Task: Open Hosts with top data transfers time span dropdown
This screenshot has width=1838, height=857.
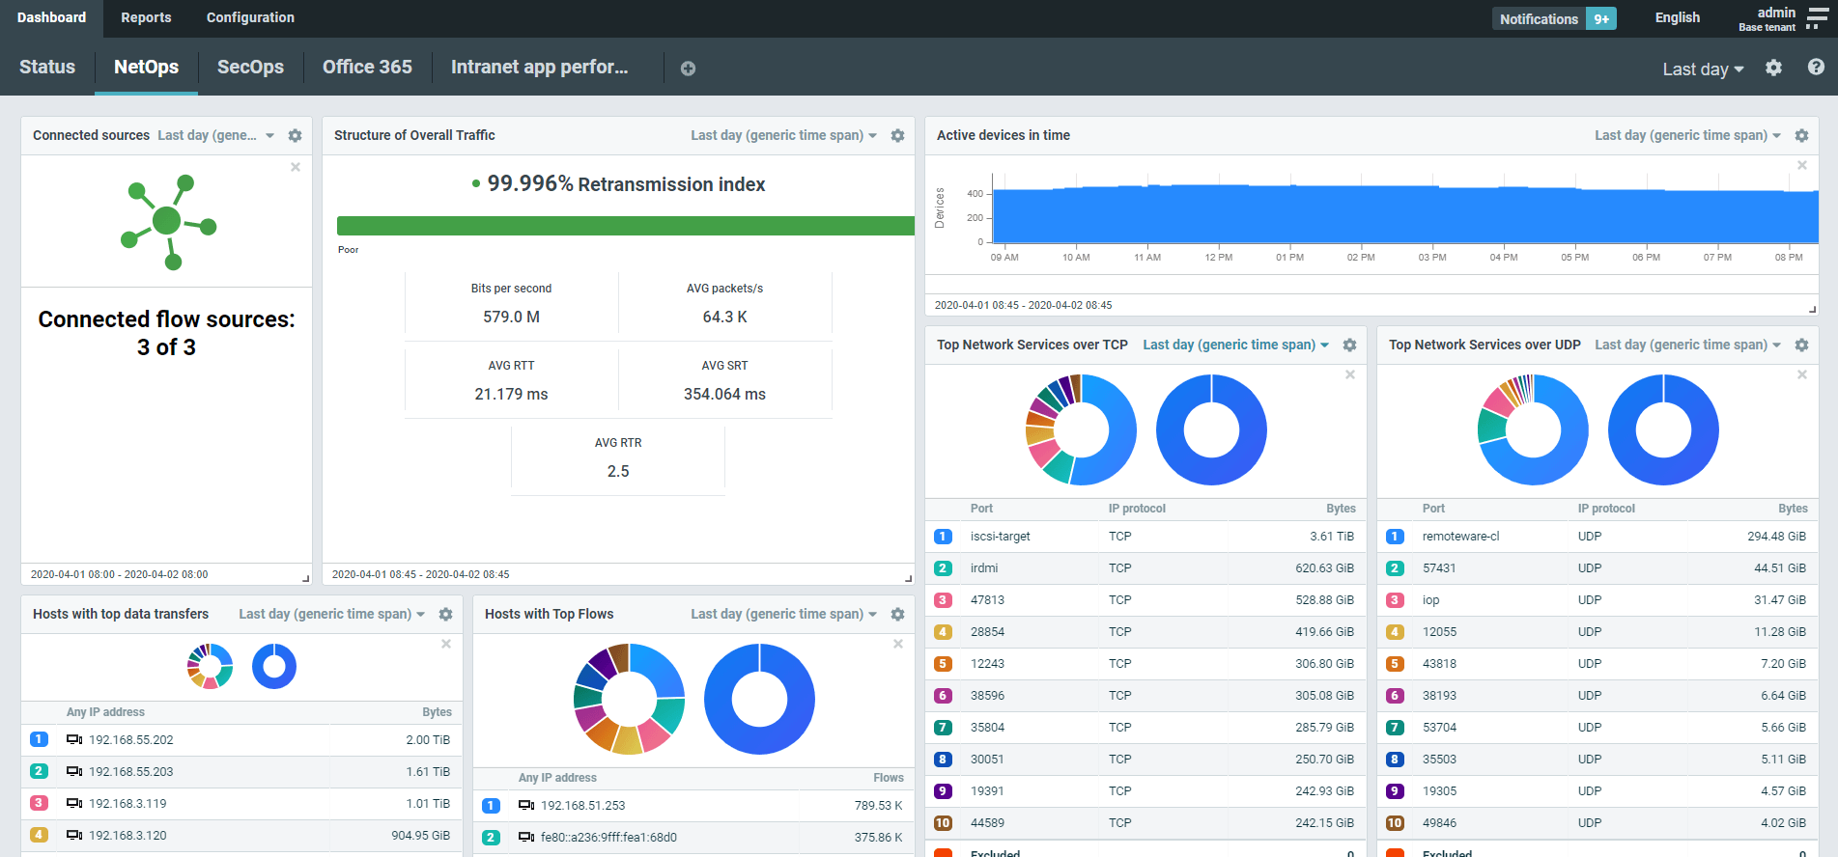Action: (331, 615)
